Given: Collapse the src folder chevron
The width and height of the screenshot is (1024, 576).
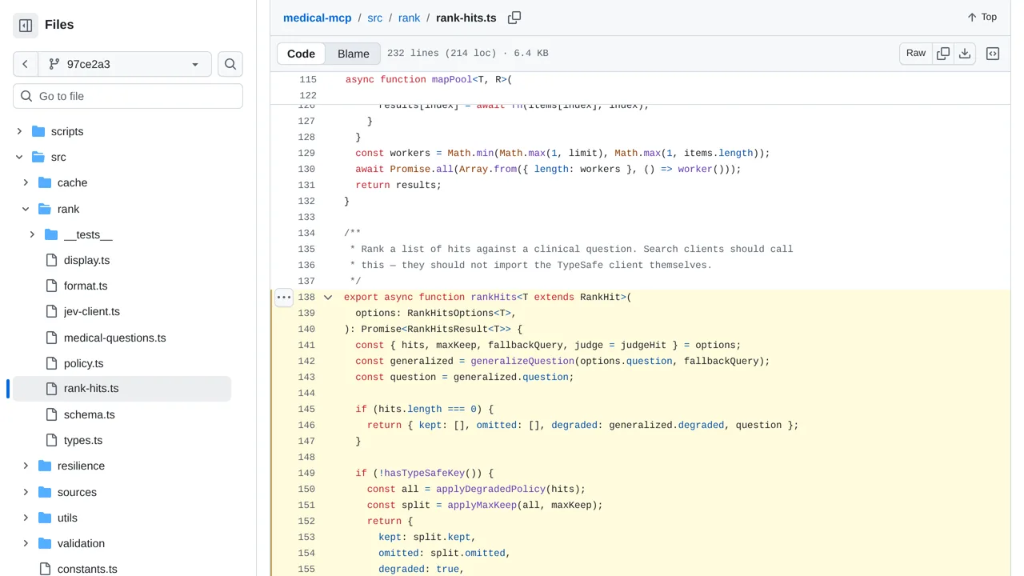Looking at the screenshot, I should click(19, 157).
